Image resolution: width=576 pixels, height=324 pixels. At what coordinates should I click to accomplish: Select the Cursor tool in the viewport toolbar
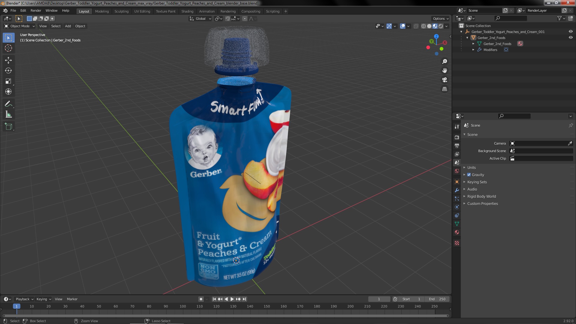pyautogui.click(x=8, y=48)
